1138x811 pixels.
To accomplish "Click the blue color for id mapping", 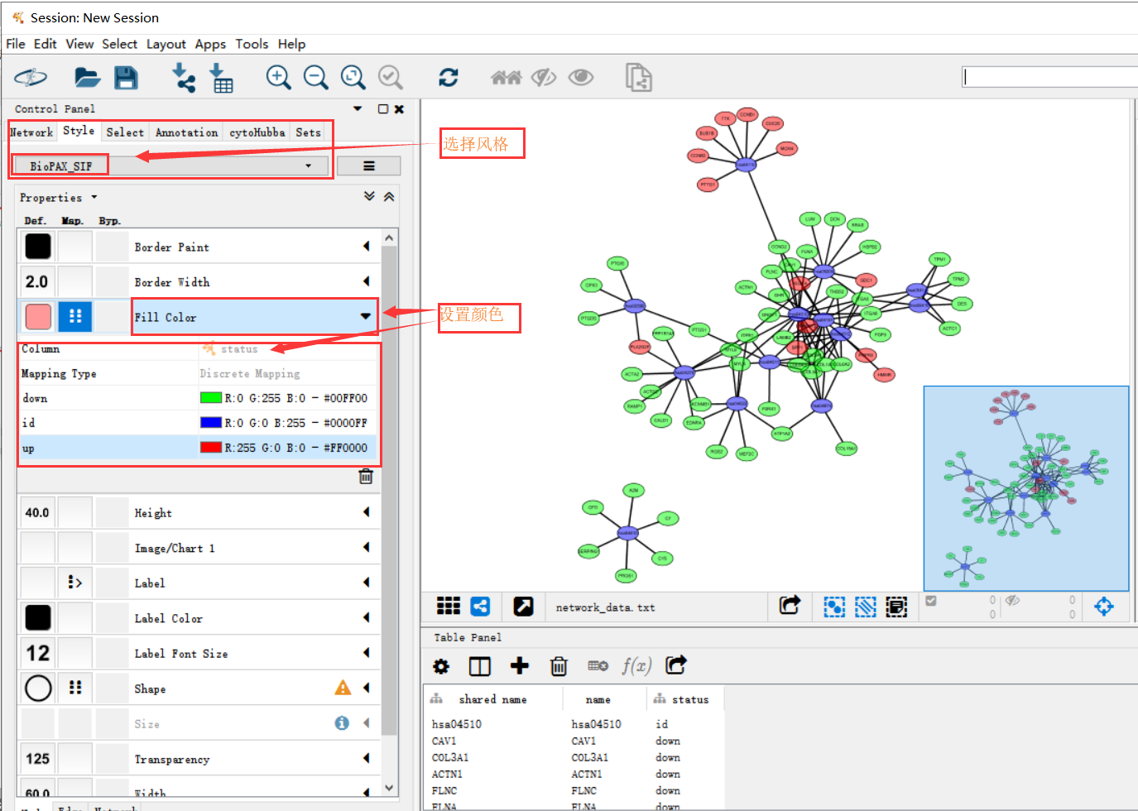I will (x=211, y=423).
